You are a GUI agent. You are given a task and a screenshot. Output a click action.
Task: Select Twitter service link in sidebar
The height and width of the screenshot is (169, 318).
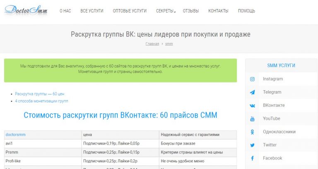point(270,145)
